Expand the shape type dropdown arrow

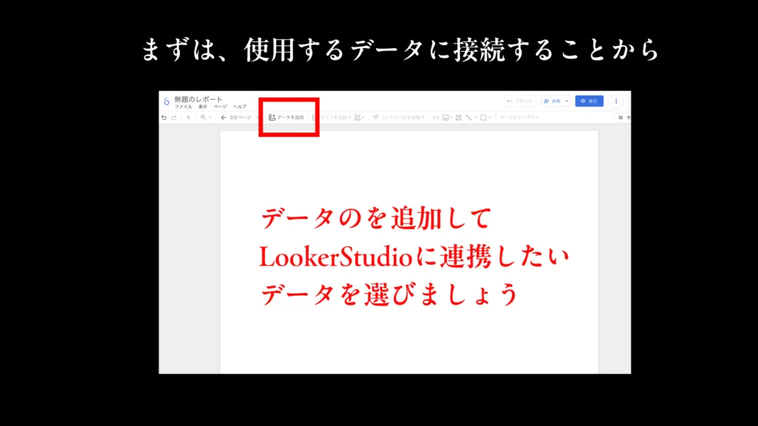pyautogui.click(x=490, y=118)
